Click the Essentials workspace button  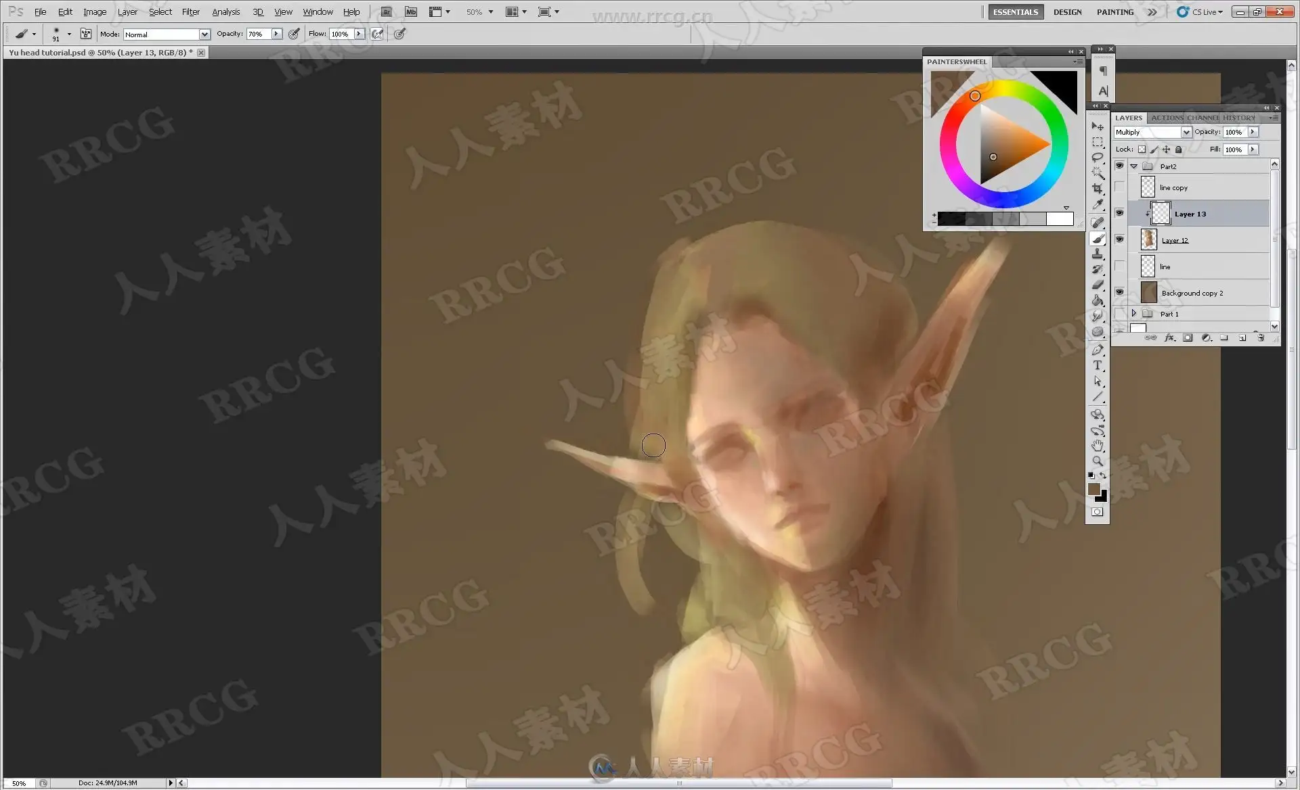coord(1015,11)
